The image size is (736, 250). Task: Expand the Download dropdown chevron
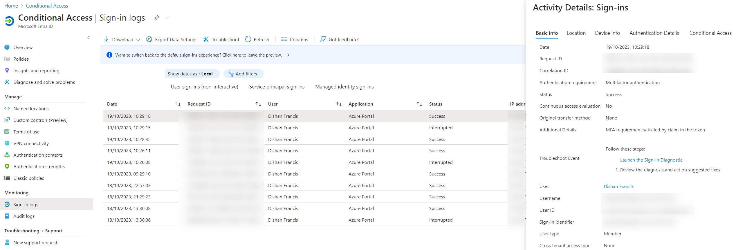click(x=138, y=40)
